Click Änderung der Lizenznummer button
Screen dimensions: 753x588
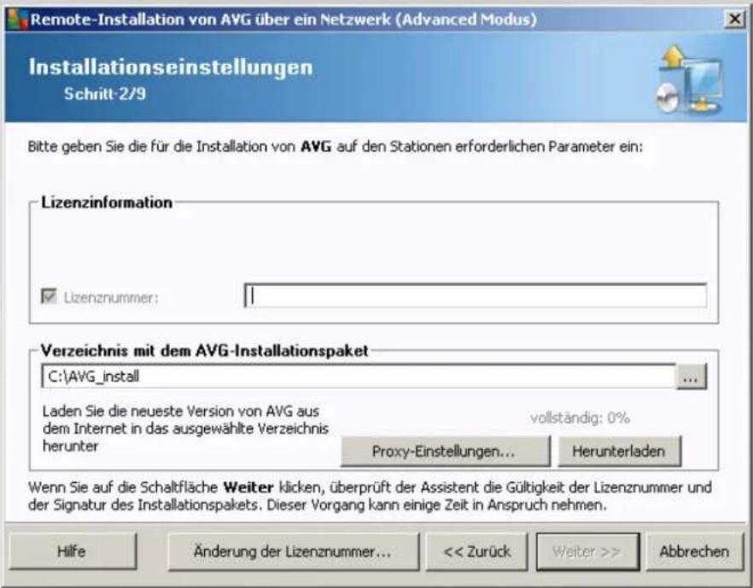click(294, 551)
